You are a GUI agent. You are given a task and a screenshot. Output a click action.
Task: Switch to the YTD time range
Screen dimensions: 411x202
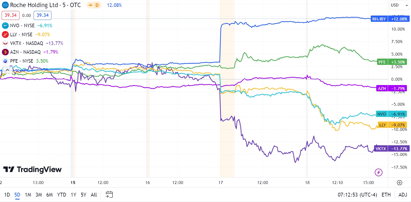[x=62, y=195]
